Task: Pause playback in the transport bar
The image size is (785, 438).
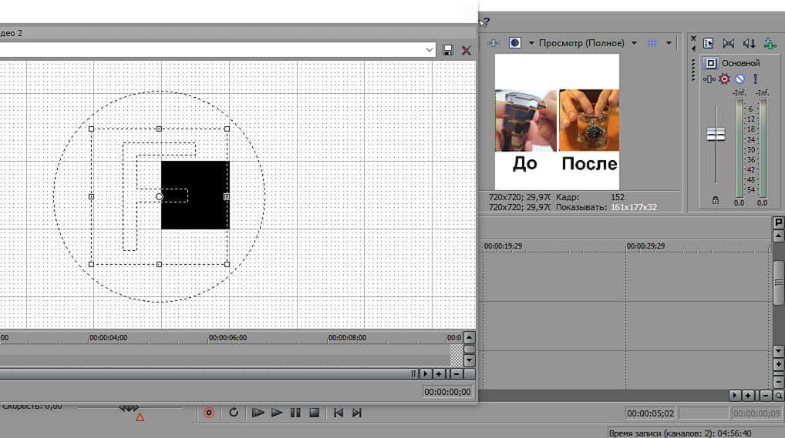Action: [295, 413]
